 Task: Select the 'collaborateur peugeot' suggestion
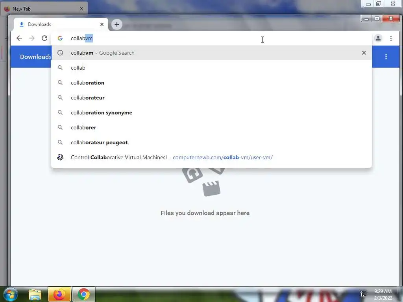click(211, 142)
